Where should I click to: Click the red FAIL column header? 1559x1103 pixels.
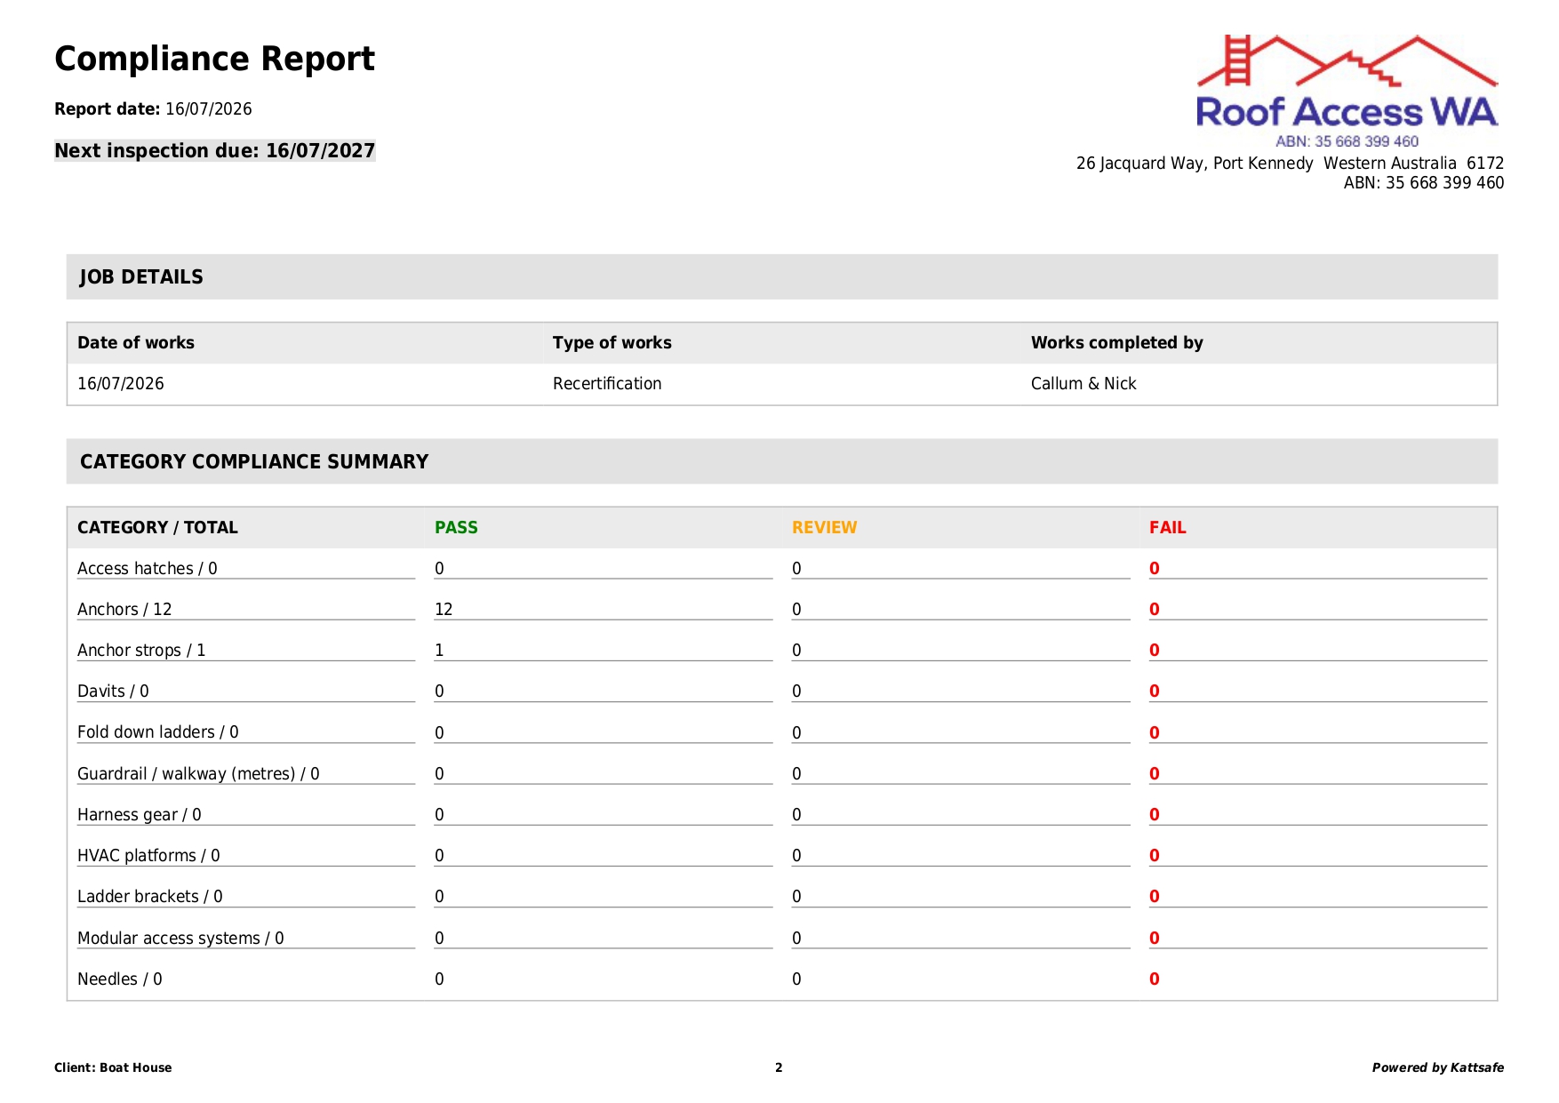click(1167, 527)
